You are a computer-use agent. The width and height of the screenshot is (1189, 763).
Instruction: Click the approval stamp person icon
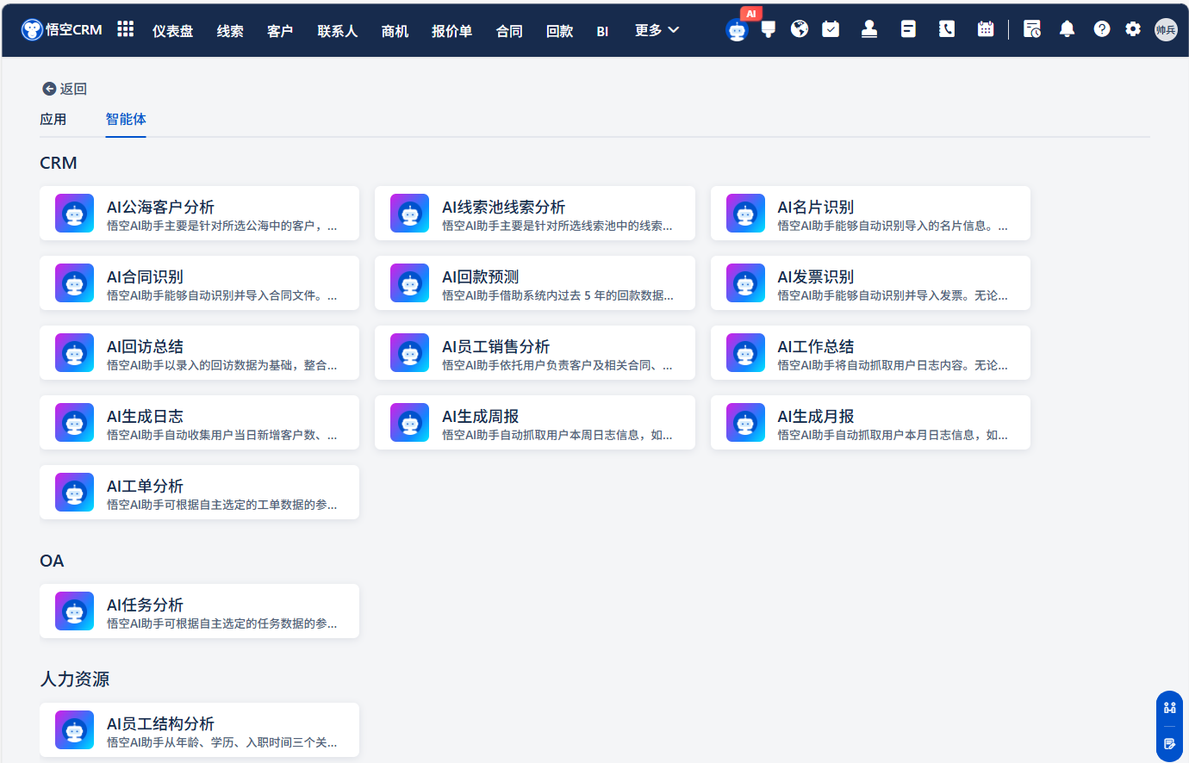click(x=869, y=29)
